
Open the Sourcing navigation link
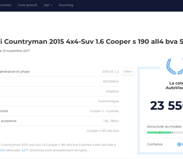pyautogui.click(x=66, y=5)
